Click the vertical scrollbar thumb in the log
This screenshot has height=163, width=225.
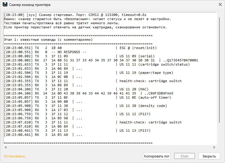[x=219, y=70]
